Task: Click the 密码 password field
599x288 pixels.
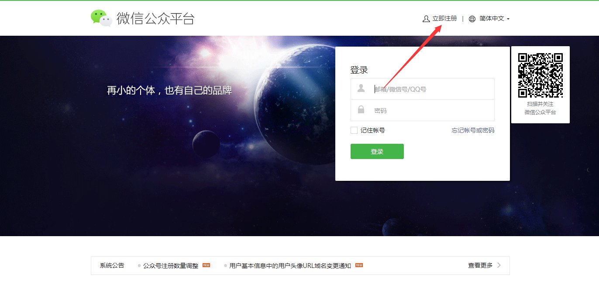Action: coord(423,110)
